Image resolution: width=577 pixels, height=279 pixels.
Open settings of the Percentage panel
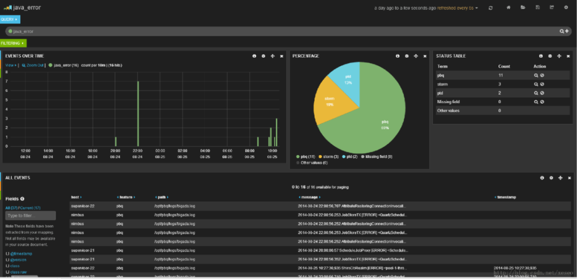point(407,56)
